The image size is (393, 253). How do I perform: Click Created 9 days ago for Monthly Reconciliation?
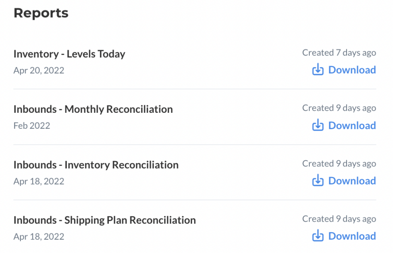coord(339,108)
